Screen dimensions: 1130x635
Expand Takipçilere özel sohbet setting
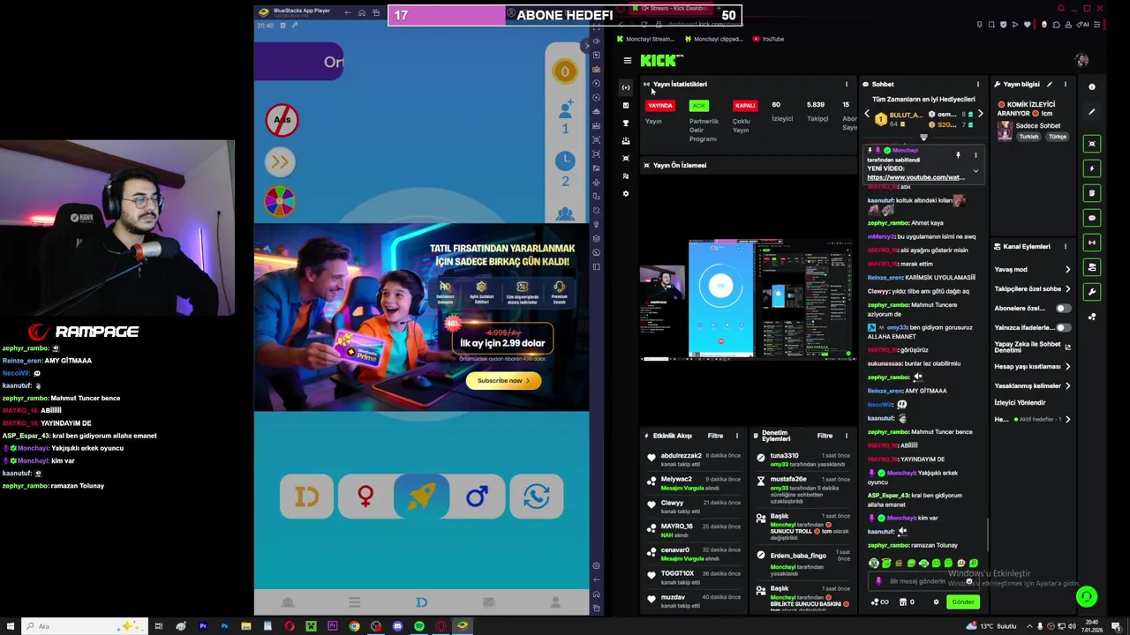[x=1067, y=289]
